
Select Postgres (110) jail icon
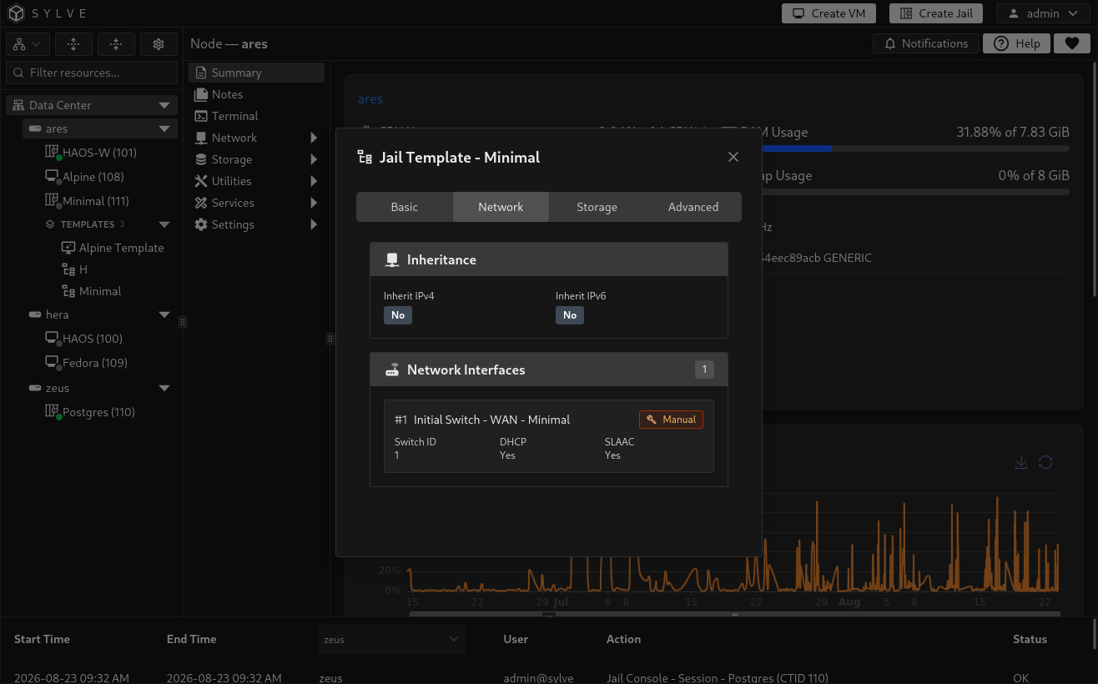point(52,412)
